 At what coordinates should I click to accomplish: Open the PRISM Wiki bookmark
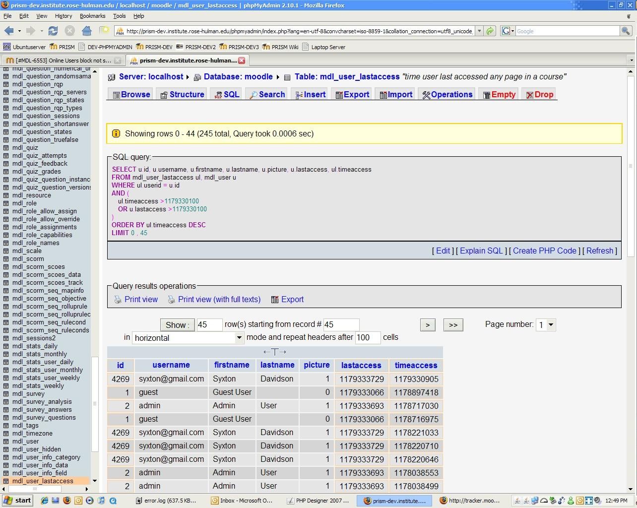pos(281,47)
